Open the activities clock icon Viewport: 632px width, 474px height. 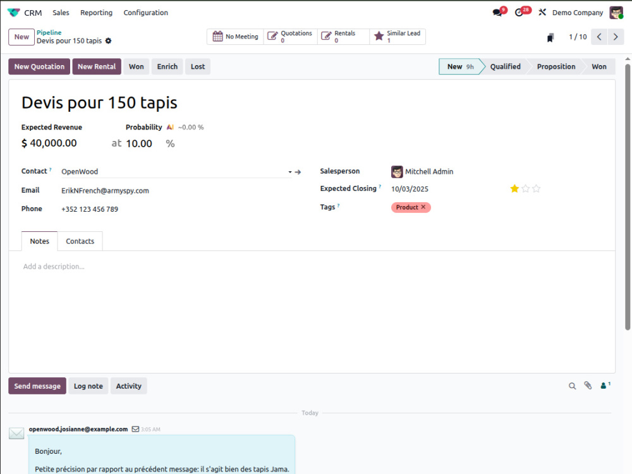(519, 13)
